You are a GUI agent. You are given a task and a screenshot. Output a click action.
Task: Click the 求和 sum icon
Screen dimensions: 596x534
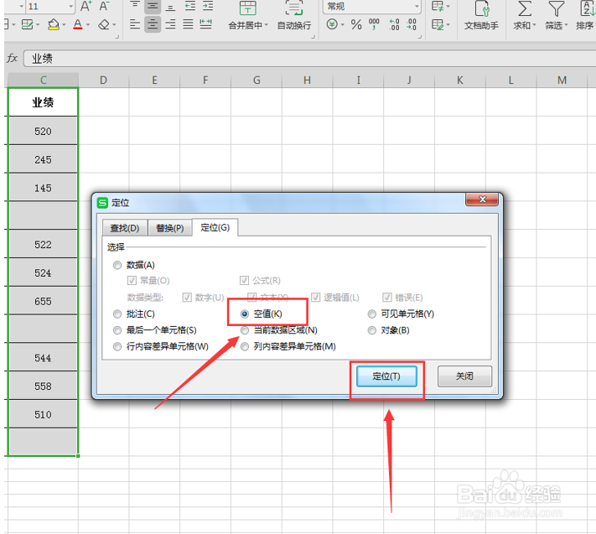click(x=525, y=8)
